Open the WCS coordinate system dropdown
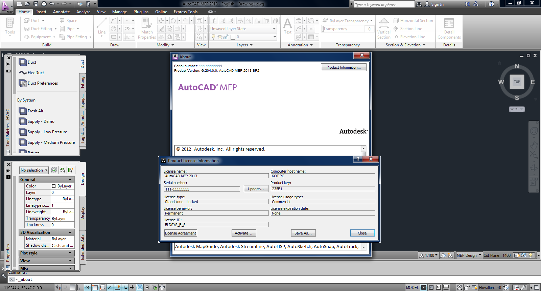Viewport: 541px width, 291px height. (x=517, y=109)
